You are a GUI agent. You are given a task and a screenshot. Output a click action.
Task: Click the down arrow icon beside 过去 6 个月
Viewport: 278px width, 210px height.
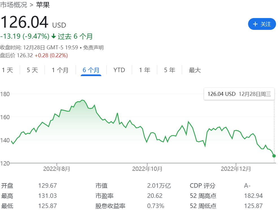(54, 36)
